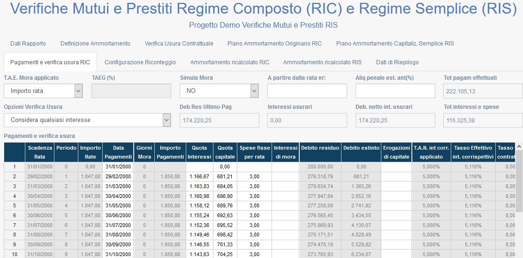
Task: Select Piano Ammortamento Originario RIC tab
Action: click(x=274, y=44)
